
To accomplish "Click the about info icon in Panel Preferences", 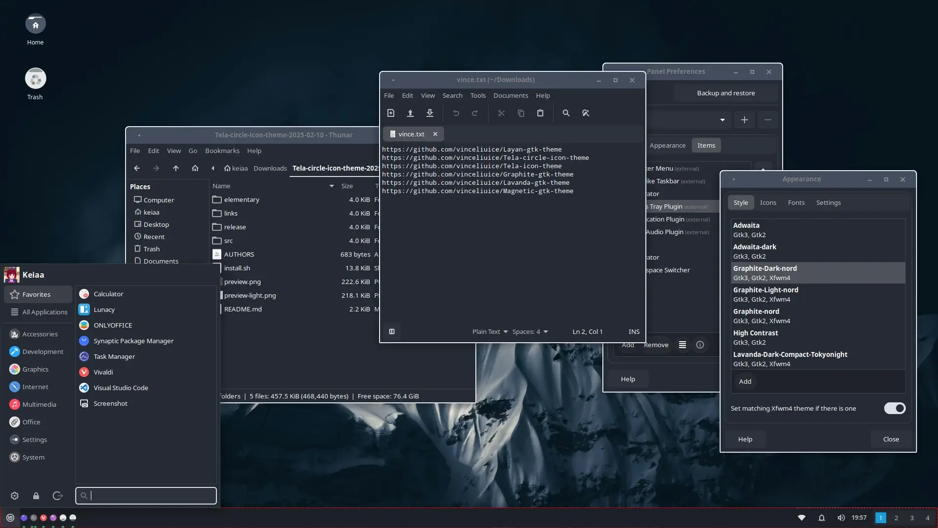I will (700, 345).
